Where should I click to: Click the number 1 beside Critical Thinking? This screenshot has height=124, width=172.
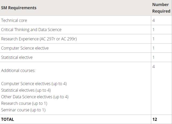(x=153, y=30)
